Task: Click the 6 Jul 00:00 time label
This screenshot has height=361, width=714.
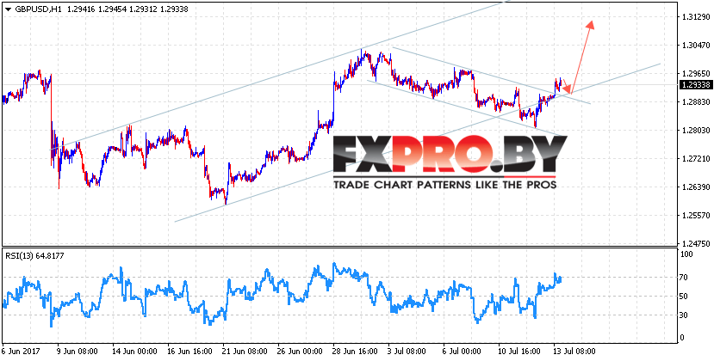Action: [462, 352]
